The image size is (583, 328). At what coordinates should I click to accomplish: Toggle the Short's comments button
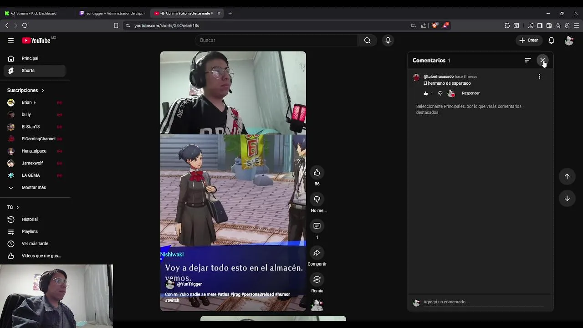coord(317,226)
